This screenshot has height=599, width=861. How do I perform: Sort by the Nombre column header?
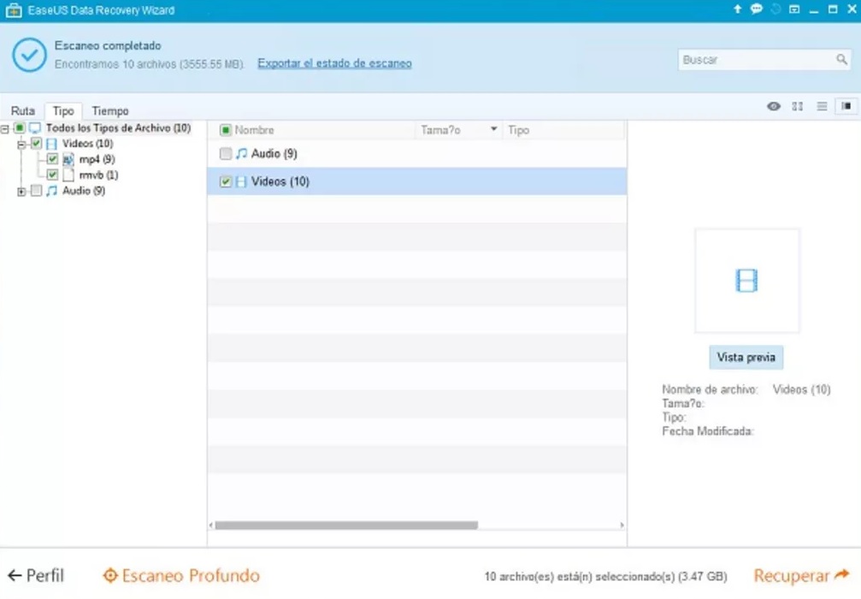[254, 130]
